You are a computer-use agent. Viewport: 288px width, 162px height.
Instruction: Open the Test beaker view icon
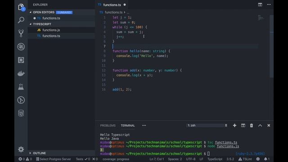[x=21, y=87]
